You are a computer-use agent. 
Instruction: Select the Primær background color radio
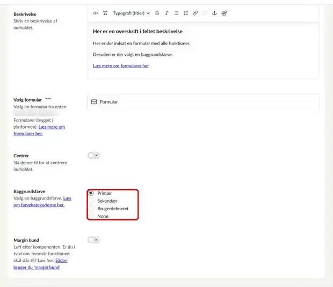(x=91, y=193)
